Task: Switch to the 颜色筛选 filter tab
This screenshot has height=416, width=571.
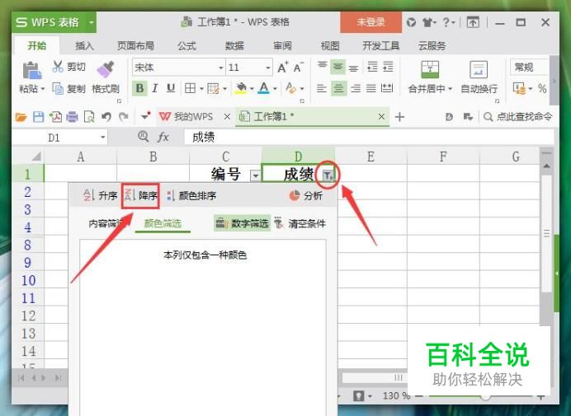Action: pyautogui.click(x=163, y=223)
